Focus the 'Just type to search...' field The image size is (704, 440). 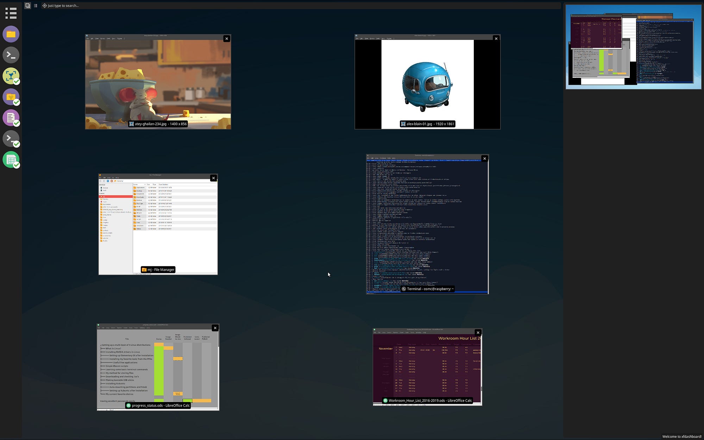click(x=301, y=6)
